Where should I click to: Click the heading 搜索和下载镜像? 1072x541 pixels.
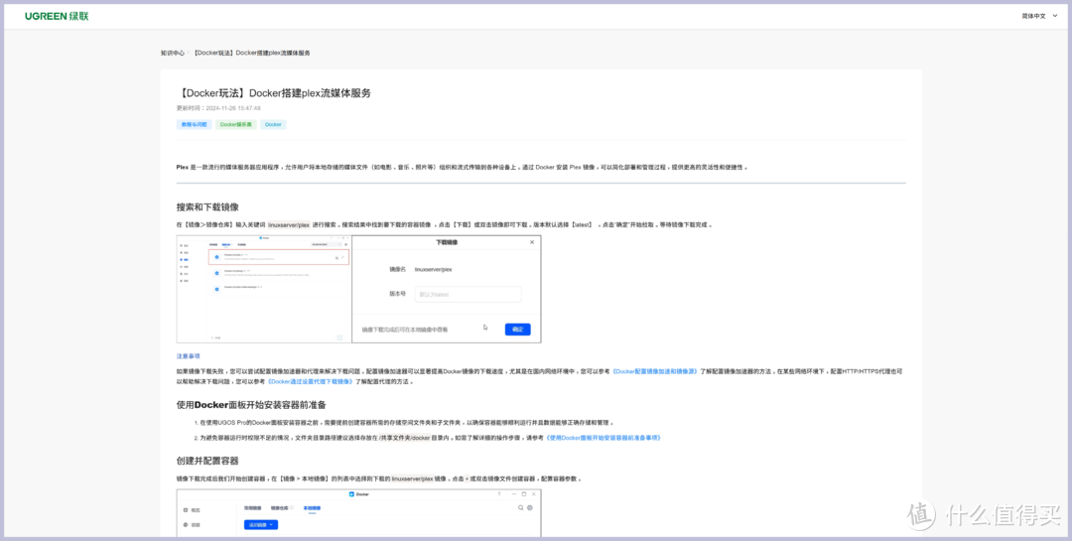pos(207,207)
